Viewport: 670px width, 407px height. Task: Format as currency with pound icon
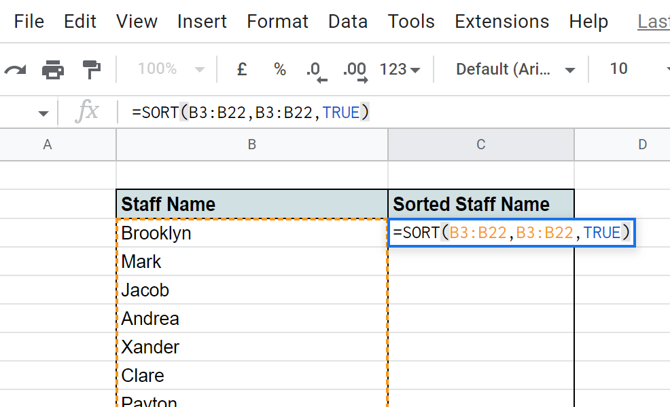(241, 69)
